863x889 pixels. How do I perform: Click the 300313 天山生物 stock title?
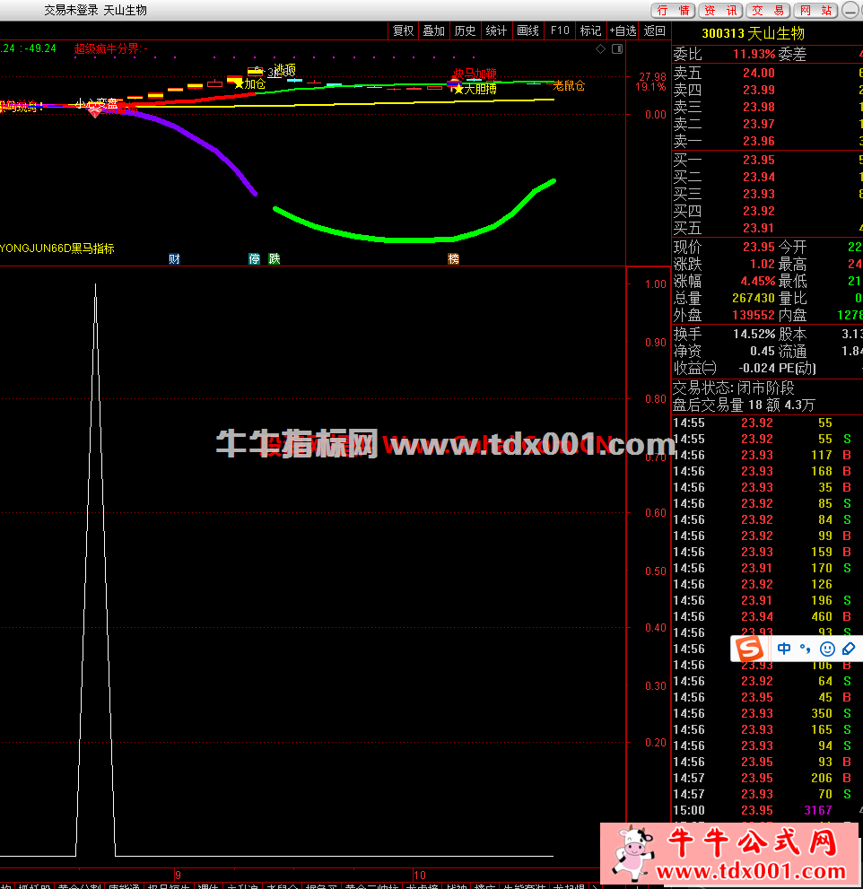753,33
